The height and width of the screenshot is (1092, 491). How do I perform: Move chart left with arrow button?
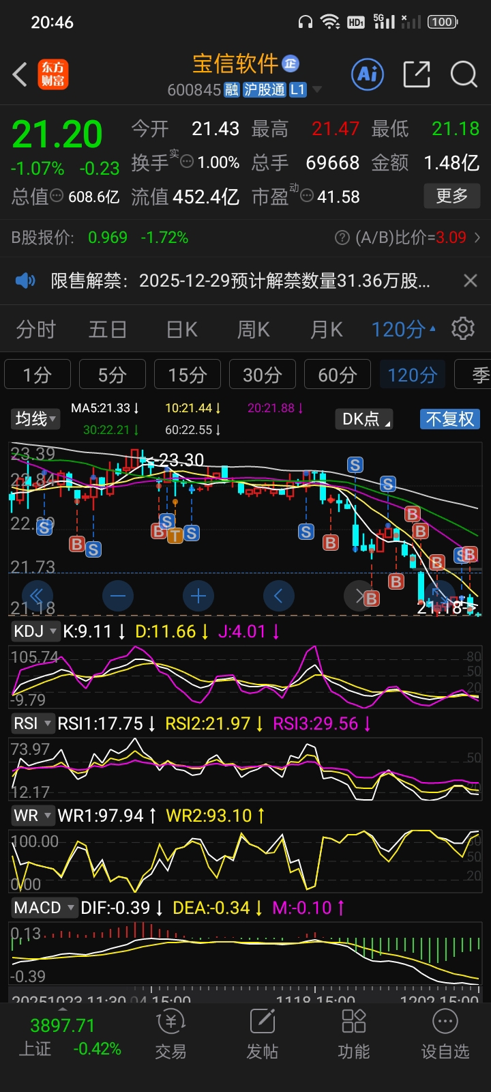coord(279,596)
